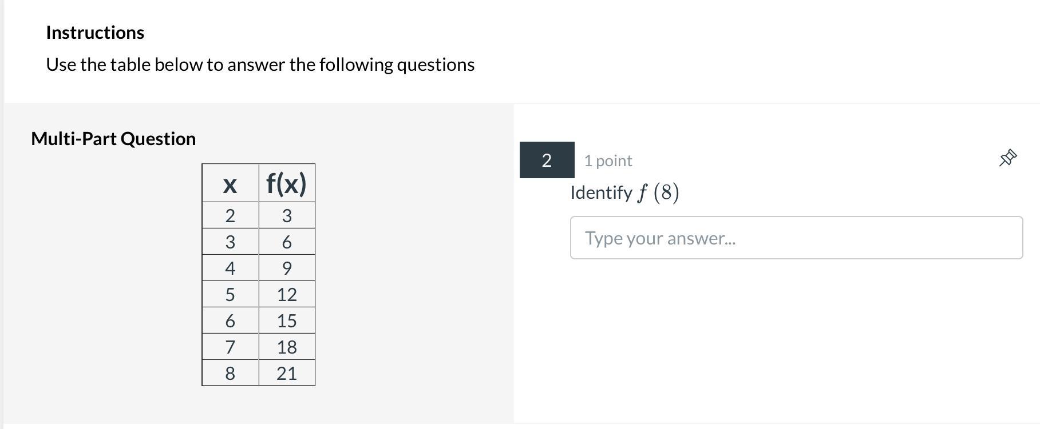
Task: Click the 'Type your answer' input field
Action: [x=796, y=238]
